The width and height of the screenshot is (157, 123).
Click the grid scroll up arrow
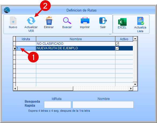[x=135, y=39]
